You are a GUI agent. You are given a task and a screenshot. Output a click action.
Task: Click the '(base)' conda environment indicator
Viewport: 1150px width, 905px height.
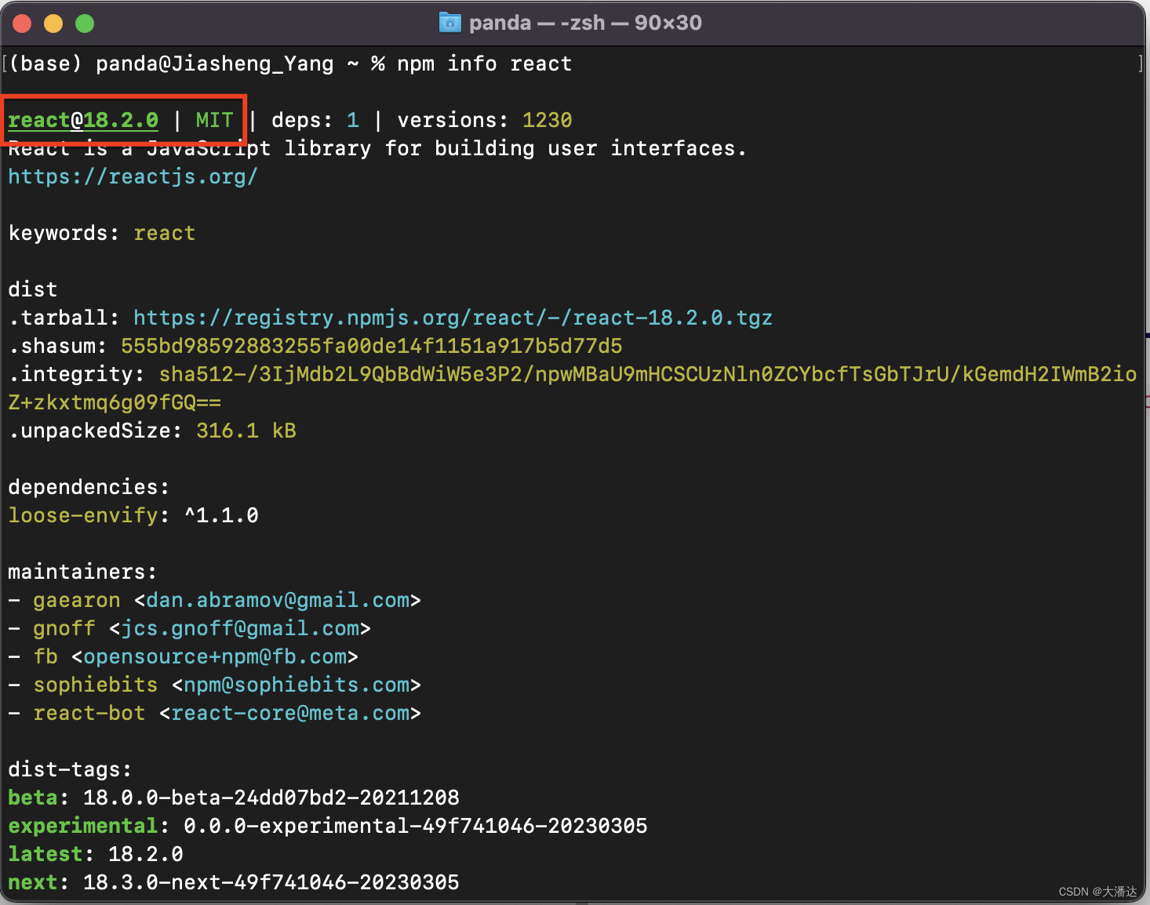tap(45, 64)
